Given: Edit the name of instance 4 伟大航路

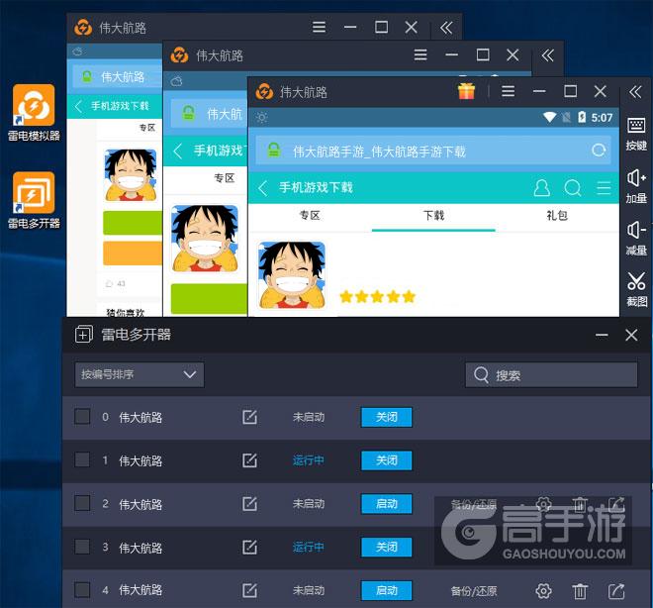Looking at the screenshot, I should 249,590.
